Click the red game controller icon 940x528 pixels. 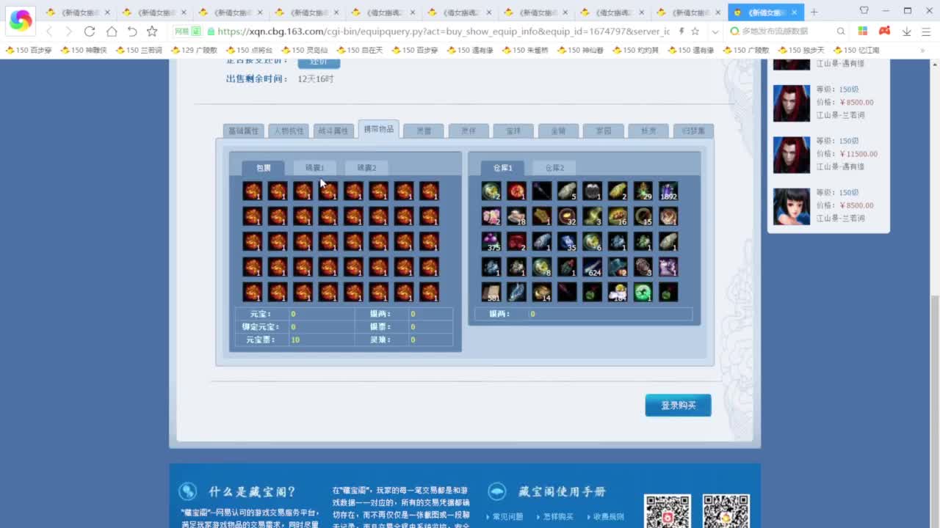[884, 32]
